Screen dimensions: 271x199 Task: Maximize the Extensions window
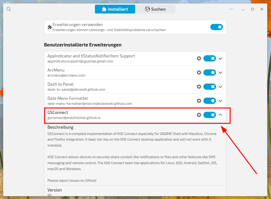[252, 9]
